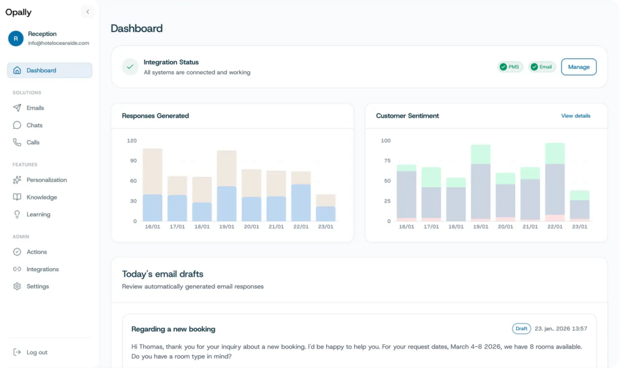Click the 22/01 bar in Customer Sentiment
Screen dimensions: 619x368
(555, 182)
